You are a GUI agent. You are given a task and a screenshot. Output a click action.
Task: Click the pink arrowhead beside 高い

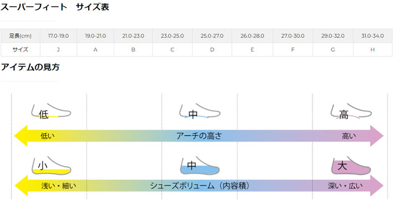point(377,136)
